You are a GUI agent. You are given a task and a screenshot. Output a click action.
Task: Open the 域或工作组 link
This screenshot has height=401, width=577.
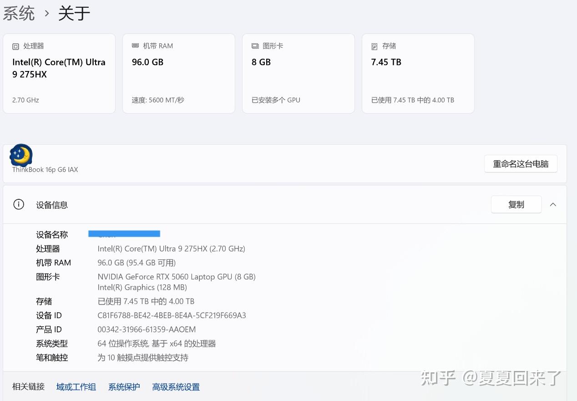76,387
